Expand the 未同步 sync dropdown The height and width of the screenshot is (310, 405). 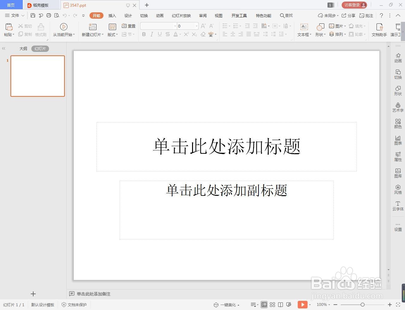[338, 15]
